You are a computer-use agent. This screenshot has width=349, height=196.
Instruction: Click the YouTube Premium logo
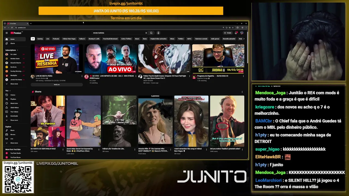point(16,33)
